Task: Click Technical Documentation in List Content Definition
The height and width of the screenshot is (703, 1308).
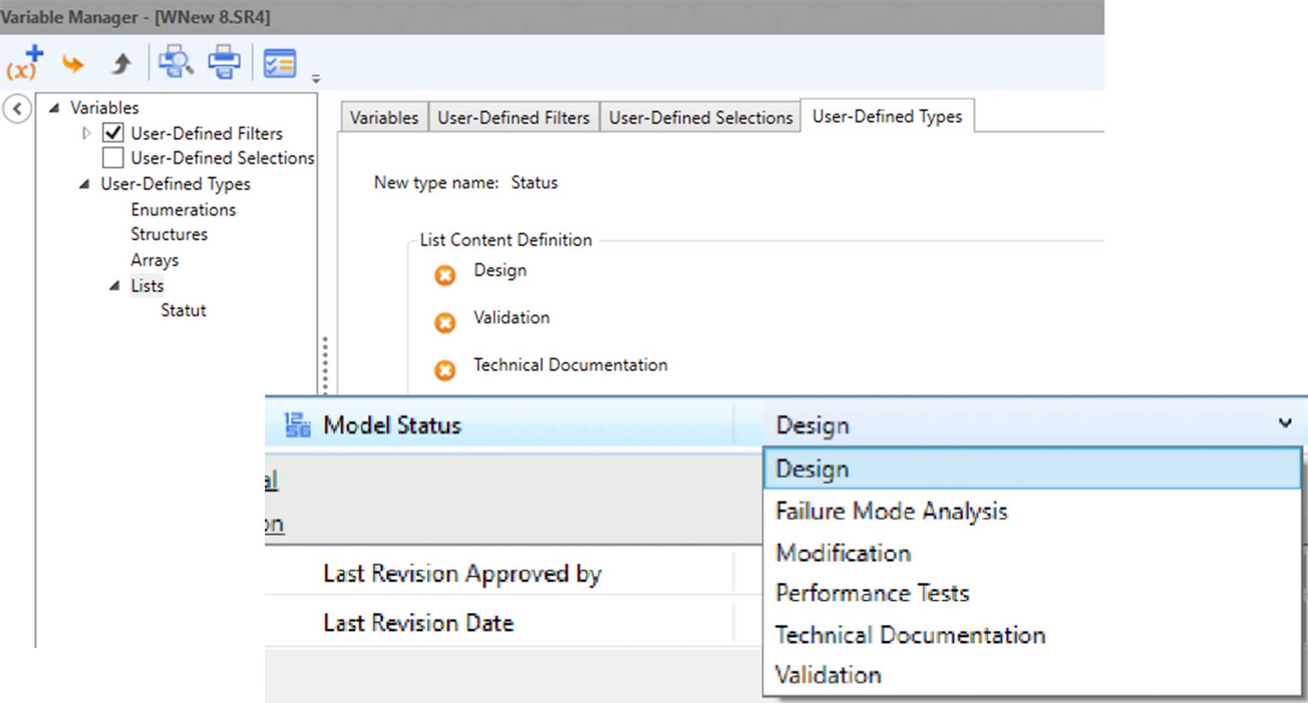Action: [570, 365]
